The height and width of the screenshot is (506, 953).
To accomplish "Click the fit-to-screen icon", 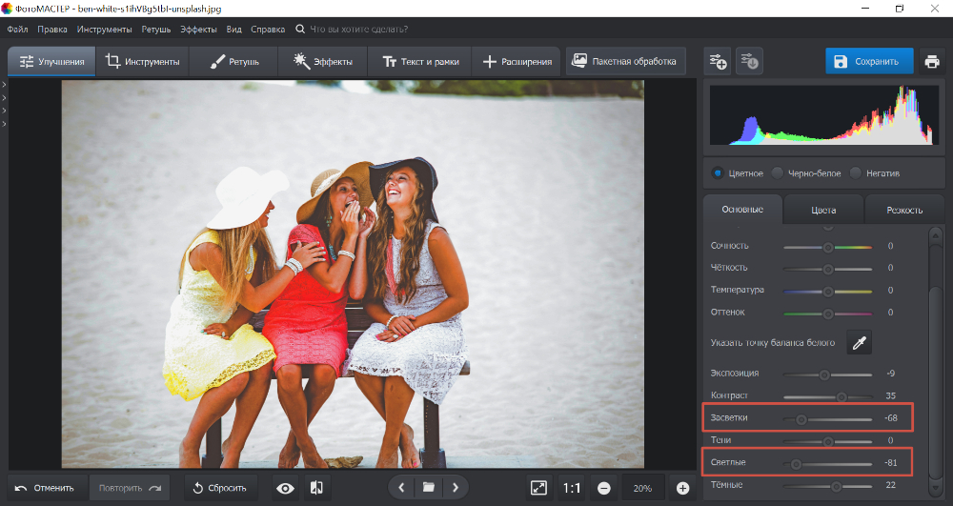I will tap(538, 488).
